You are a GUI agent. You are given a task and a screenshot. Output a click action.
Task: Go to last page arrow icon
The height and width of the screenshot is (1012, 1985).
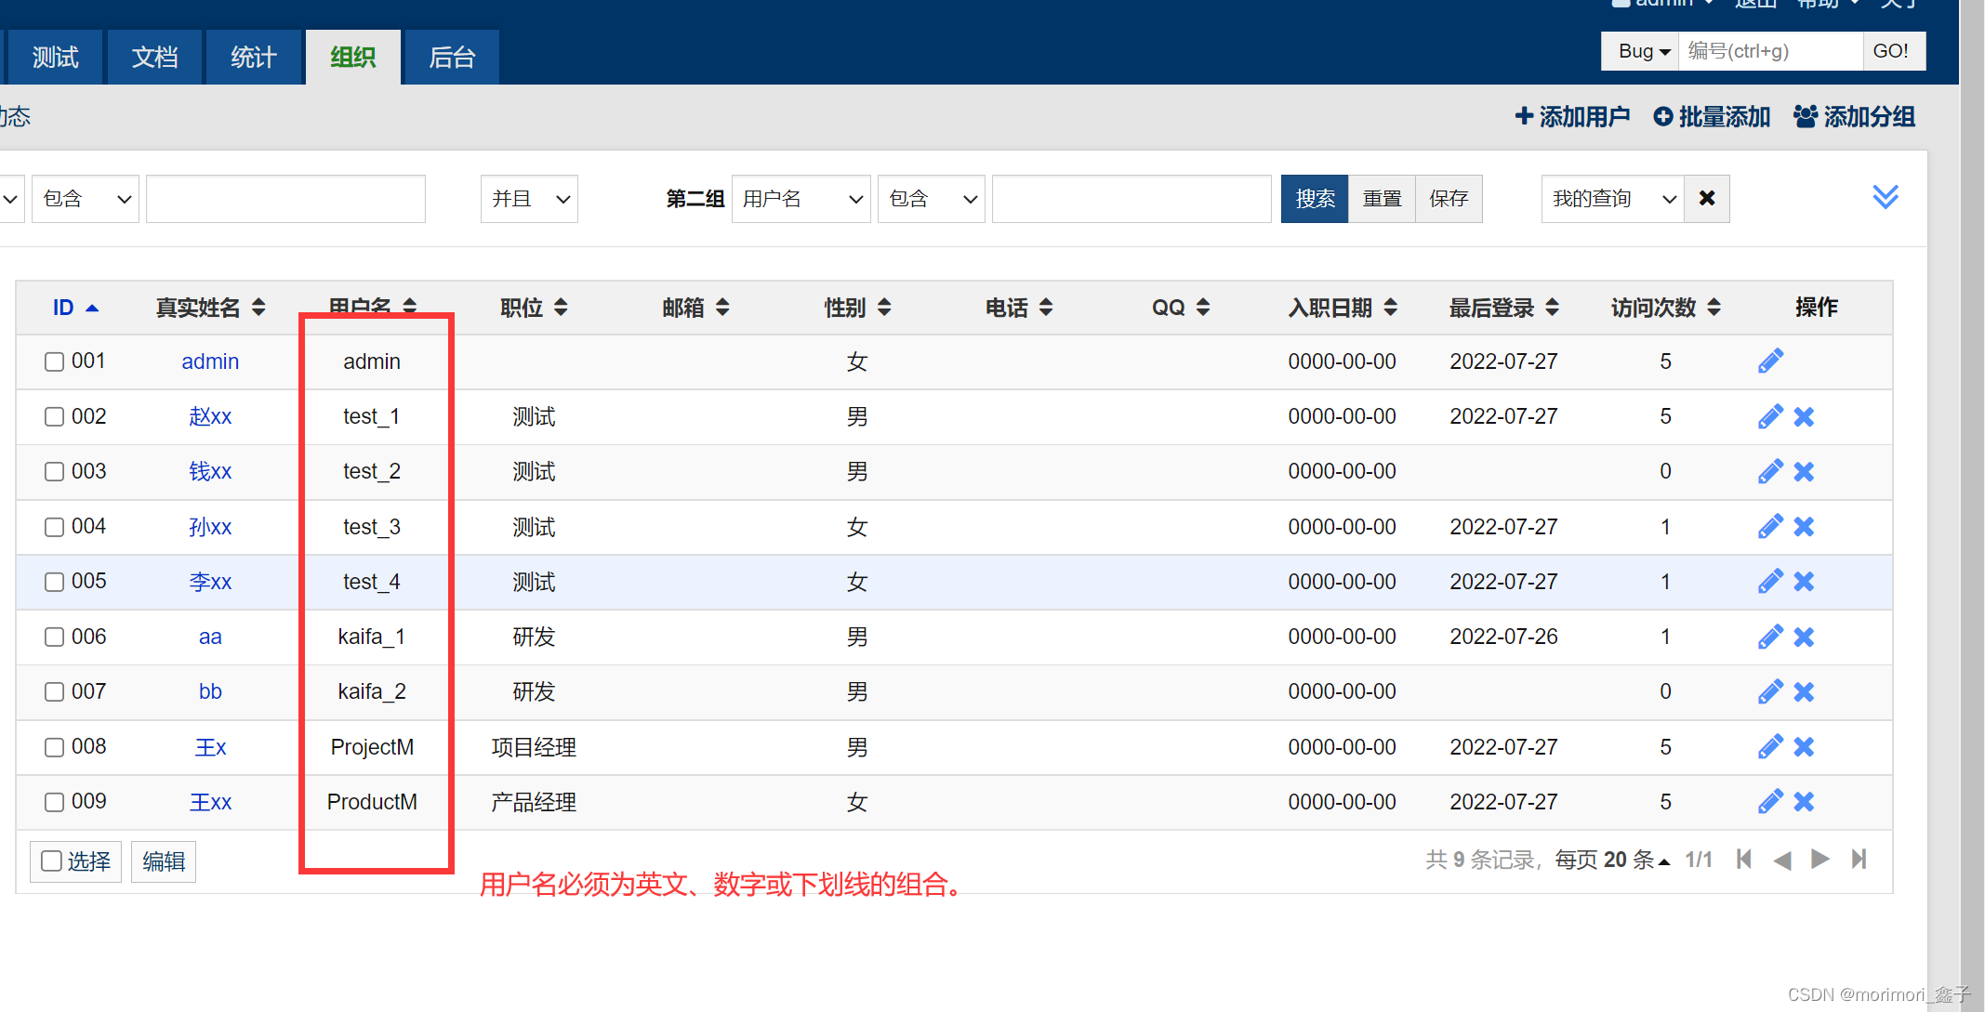[1859, 860]
